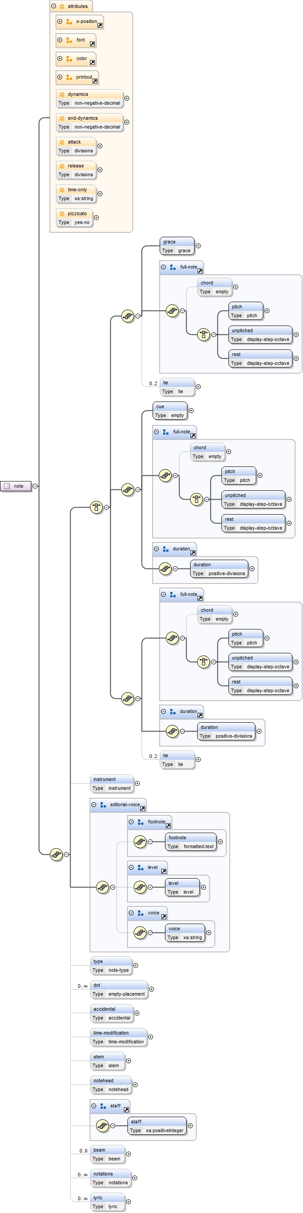
Task: Collapse the note element minus toggle
Action: coord(35,486)
